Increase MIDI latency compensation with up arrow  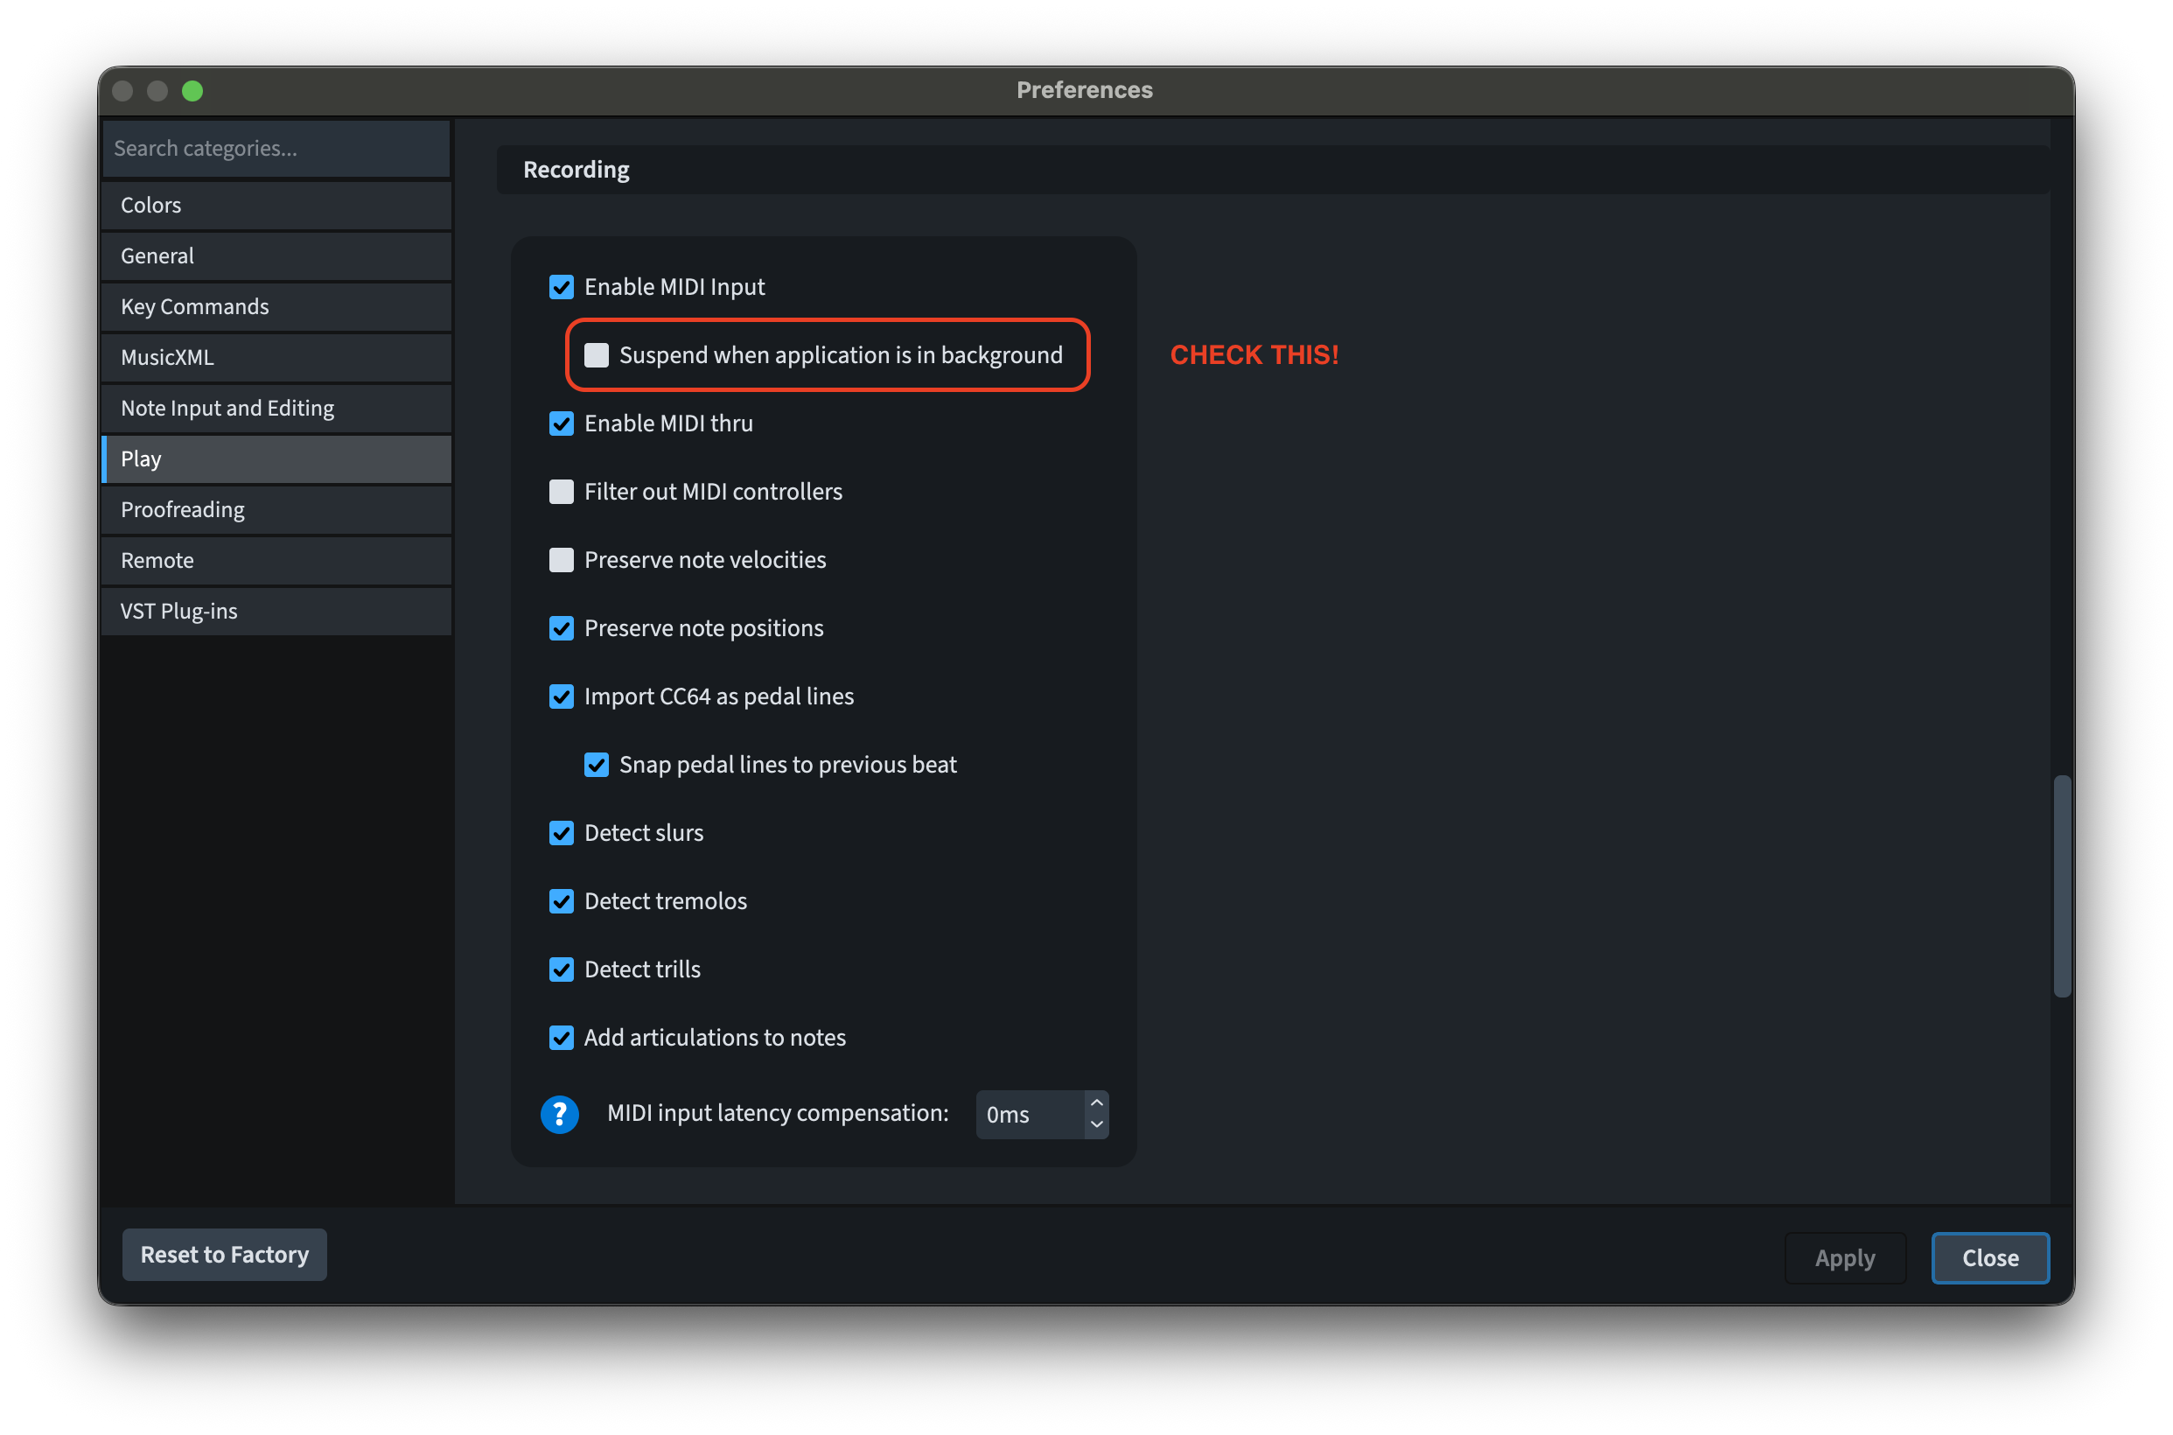point(1096,1102)
